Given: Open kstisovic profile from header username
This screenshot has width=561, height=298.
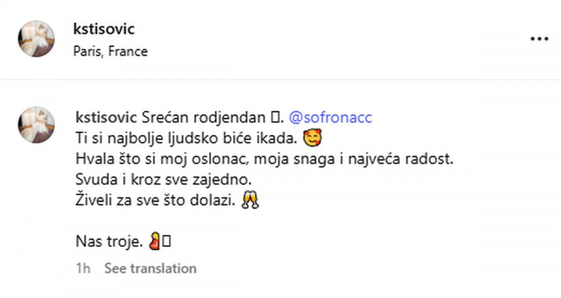Looking at the screenshot, I should coord(103,29).
